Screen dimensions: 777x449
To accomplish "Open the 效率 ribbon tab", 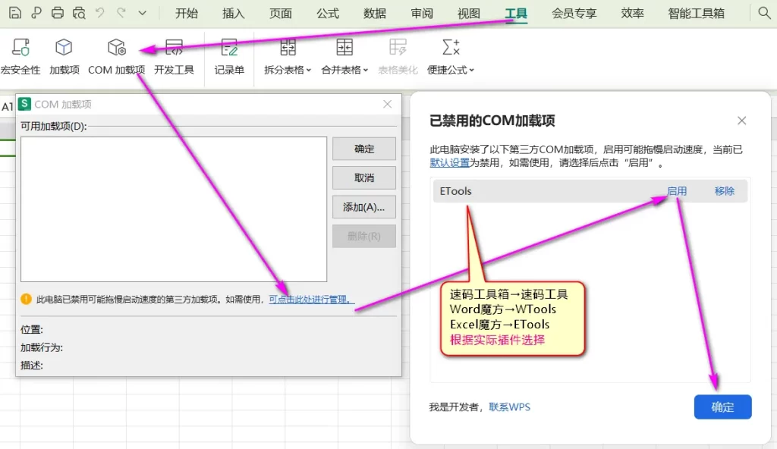I will (x=632, y=14).
